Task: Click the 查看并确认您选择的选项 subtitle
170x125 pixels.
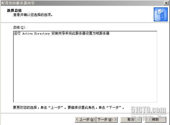Action: tap(33, 15)
